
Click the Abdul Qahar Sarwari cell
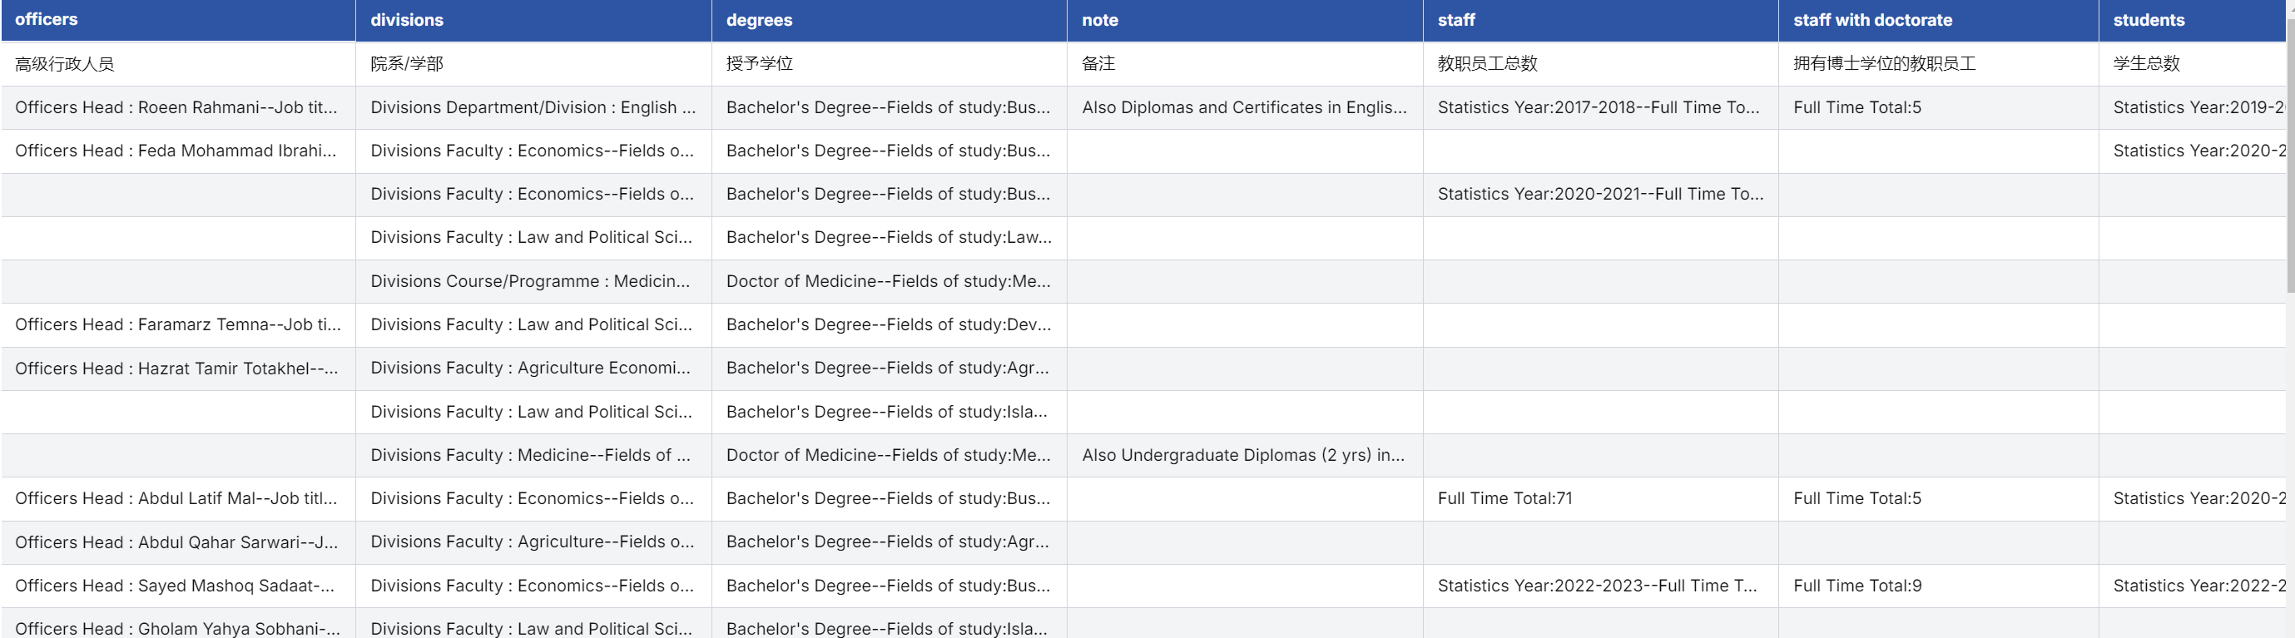pyautogui.click(x=176, y=542)
